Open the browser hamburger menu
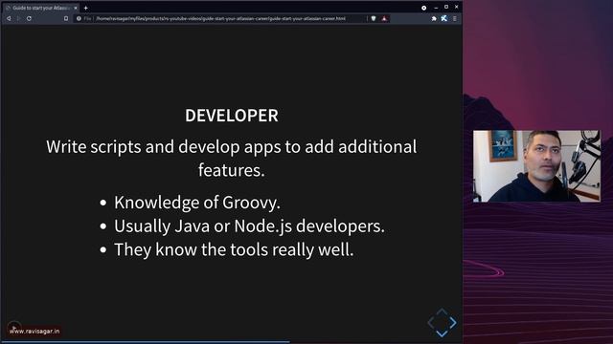Viewport: 613px width, 344px height. pyautogui.click(x=455, y=18)
